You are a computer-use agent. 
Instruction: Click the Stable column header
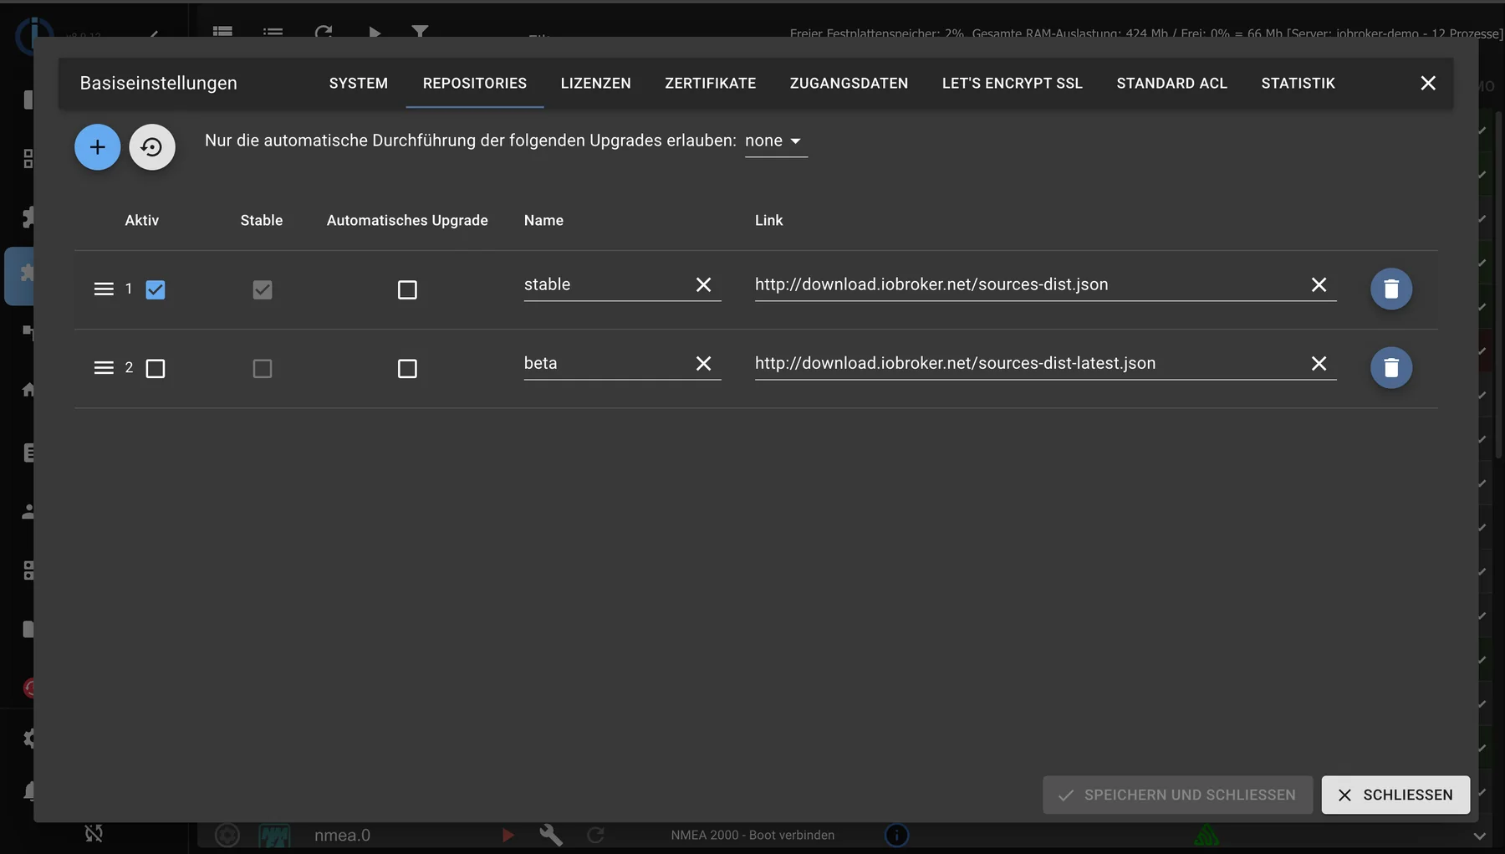point(262,221)
